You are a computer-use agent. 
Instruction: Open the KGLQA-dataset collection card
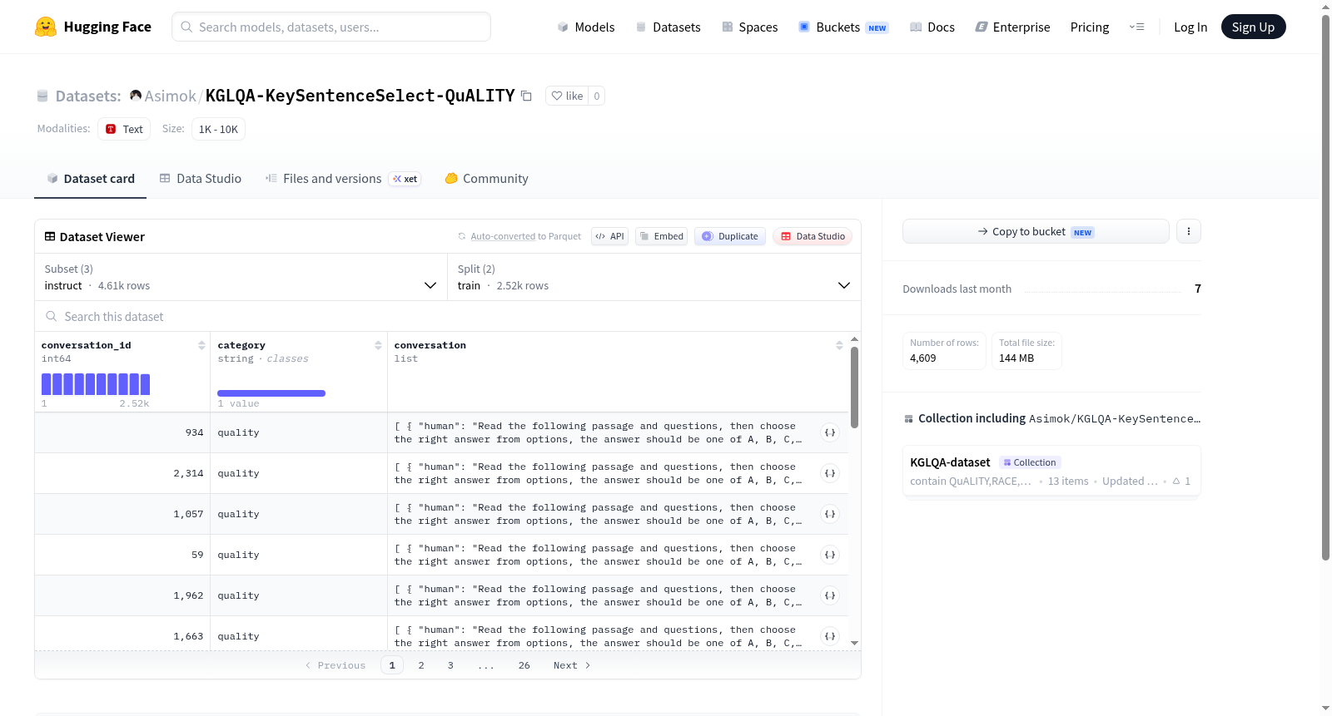(x=1051, y=471)
